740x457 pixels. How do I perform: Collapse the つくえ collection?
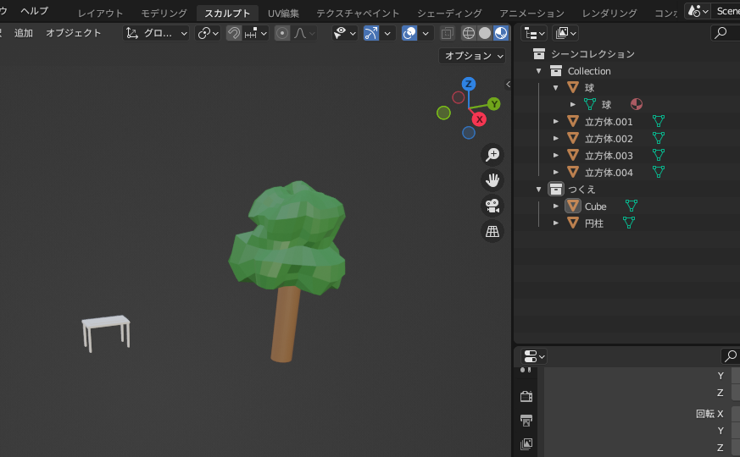coord(538,190)
